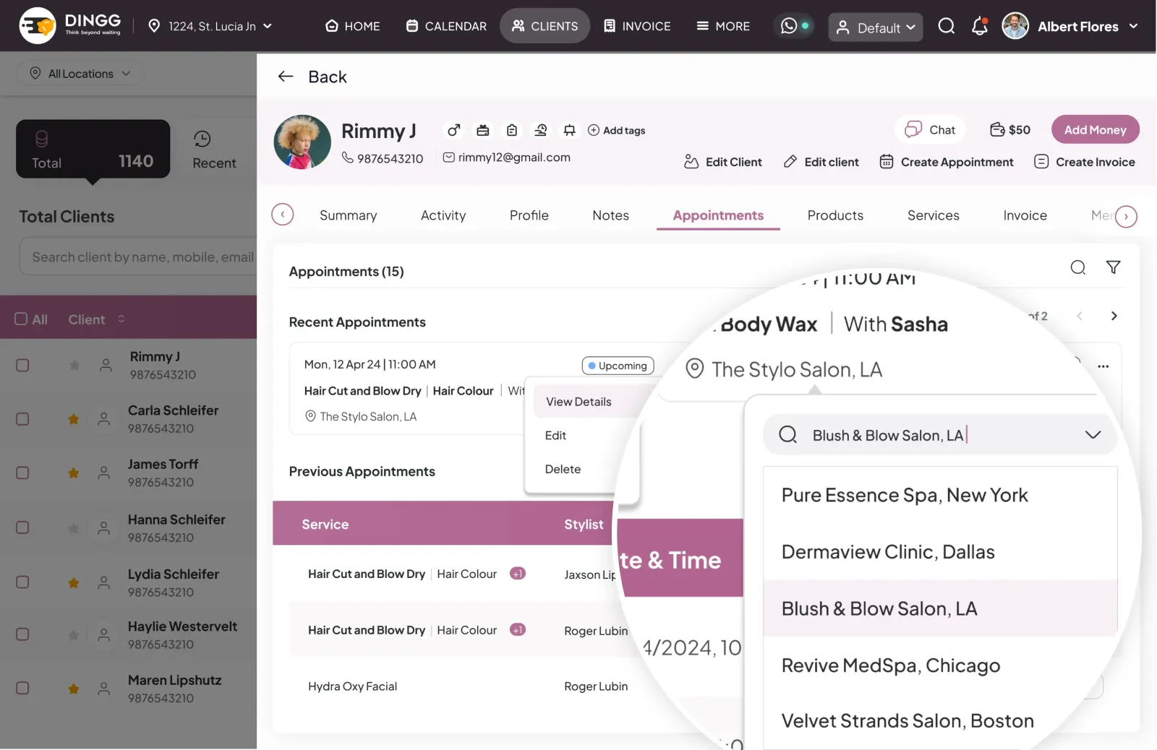Toggle the star for Carla Schleifer

pos(74,419)
